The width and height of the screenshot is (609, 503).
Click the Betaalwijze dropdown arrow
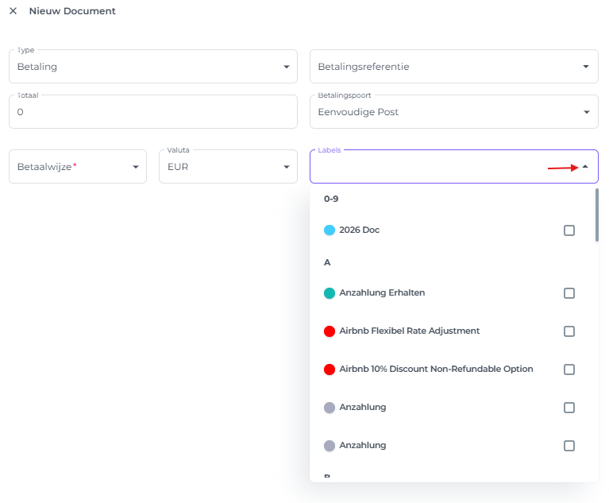135,167
